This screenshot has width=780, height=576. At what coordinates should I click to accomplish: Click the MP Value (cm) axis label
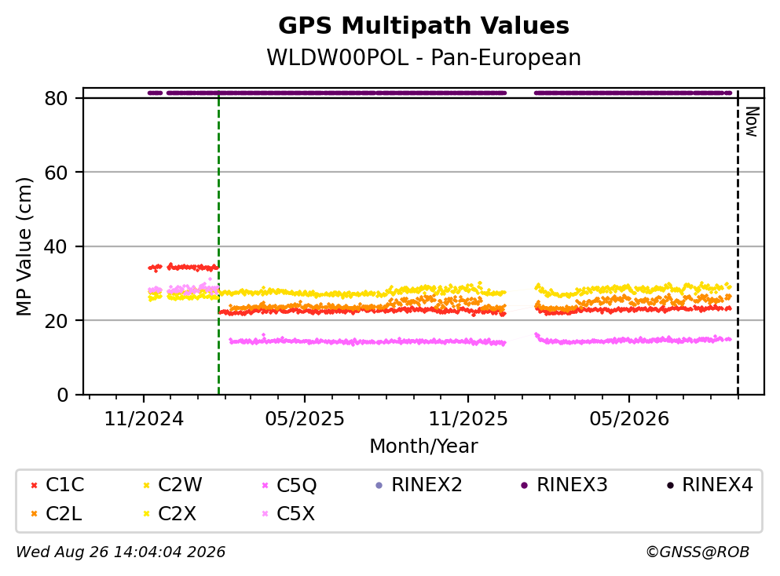point(24,246)
